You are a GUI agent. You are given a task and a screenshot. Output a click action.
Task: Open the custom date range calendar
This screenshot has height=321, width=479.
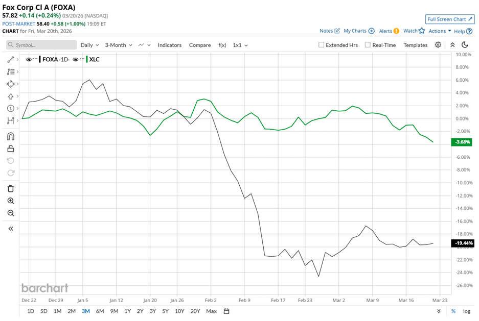(226, 311)
